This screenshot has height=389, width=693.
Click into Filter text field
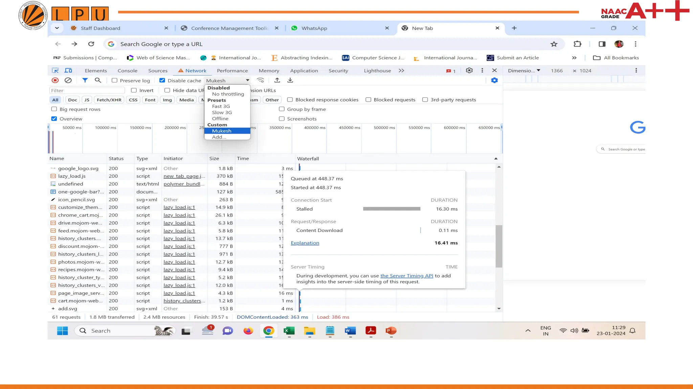coord(87,90)
